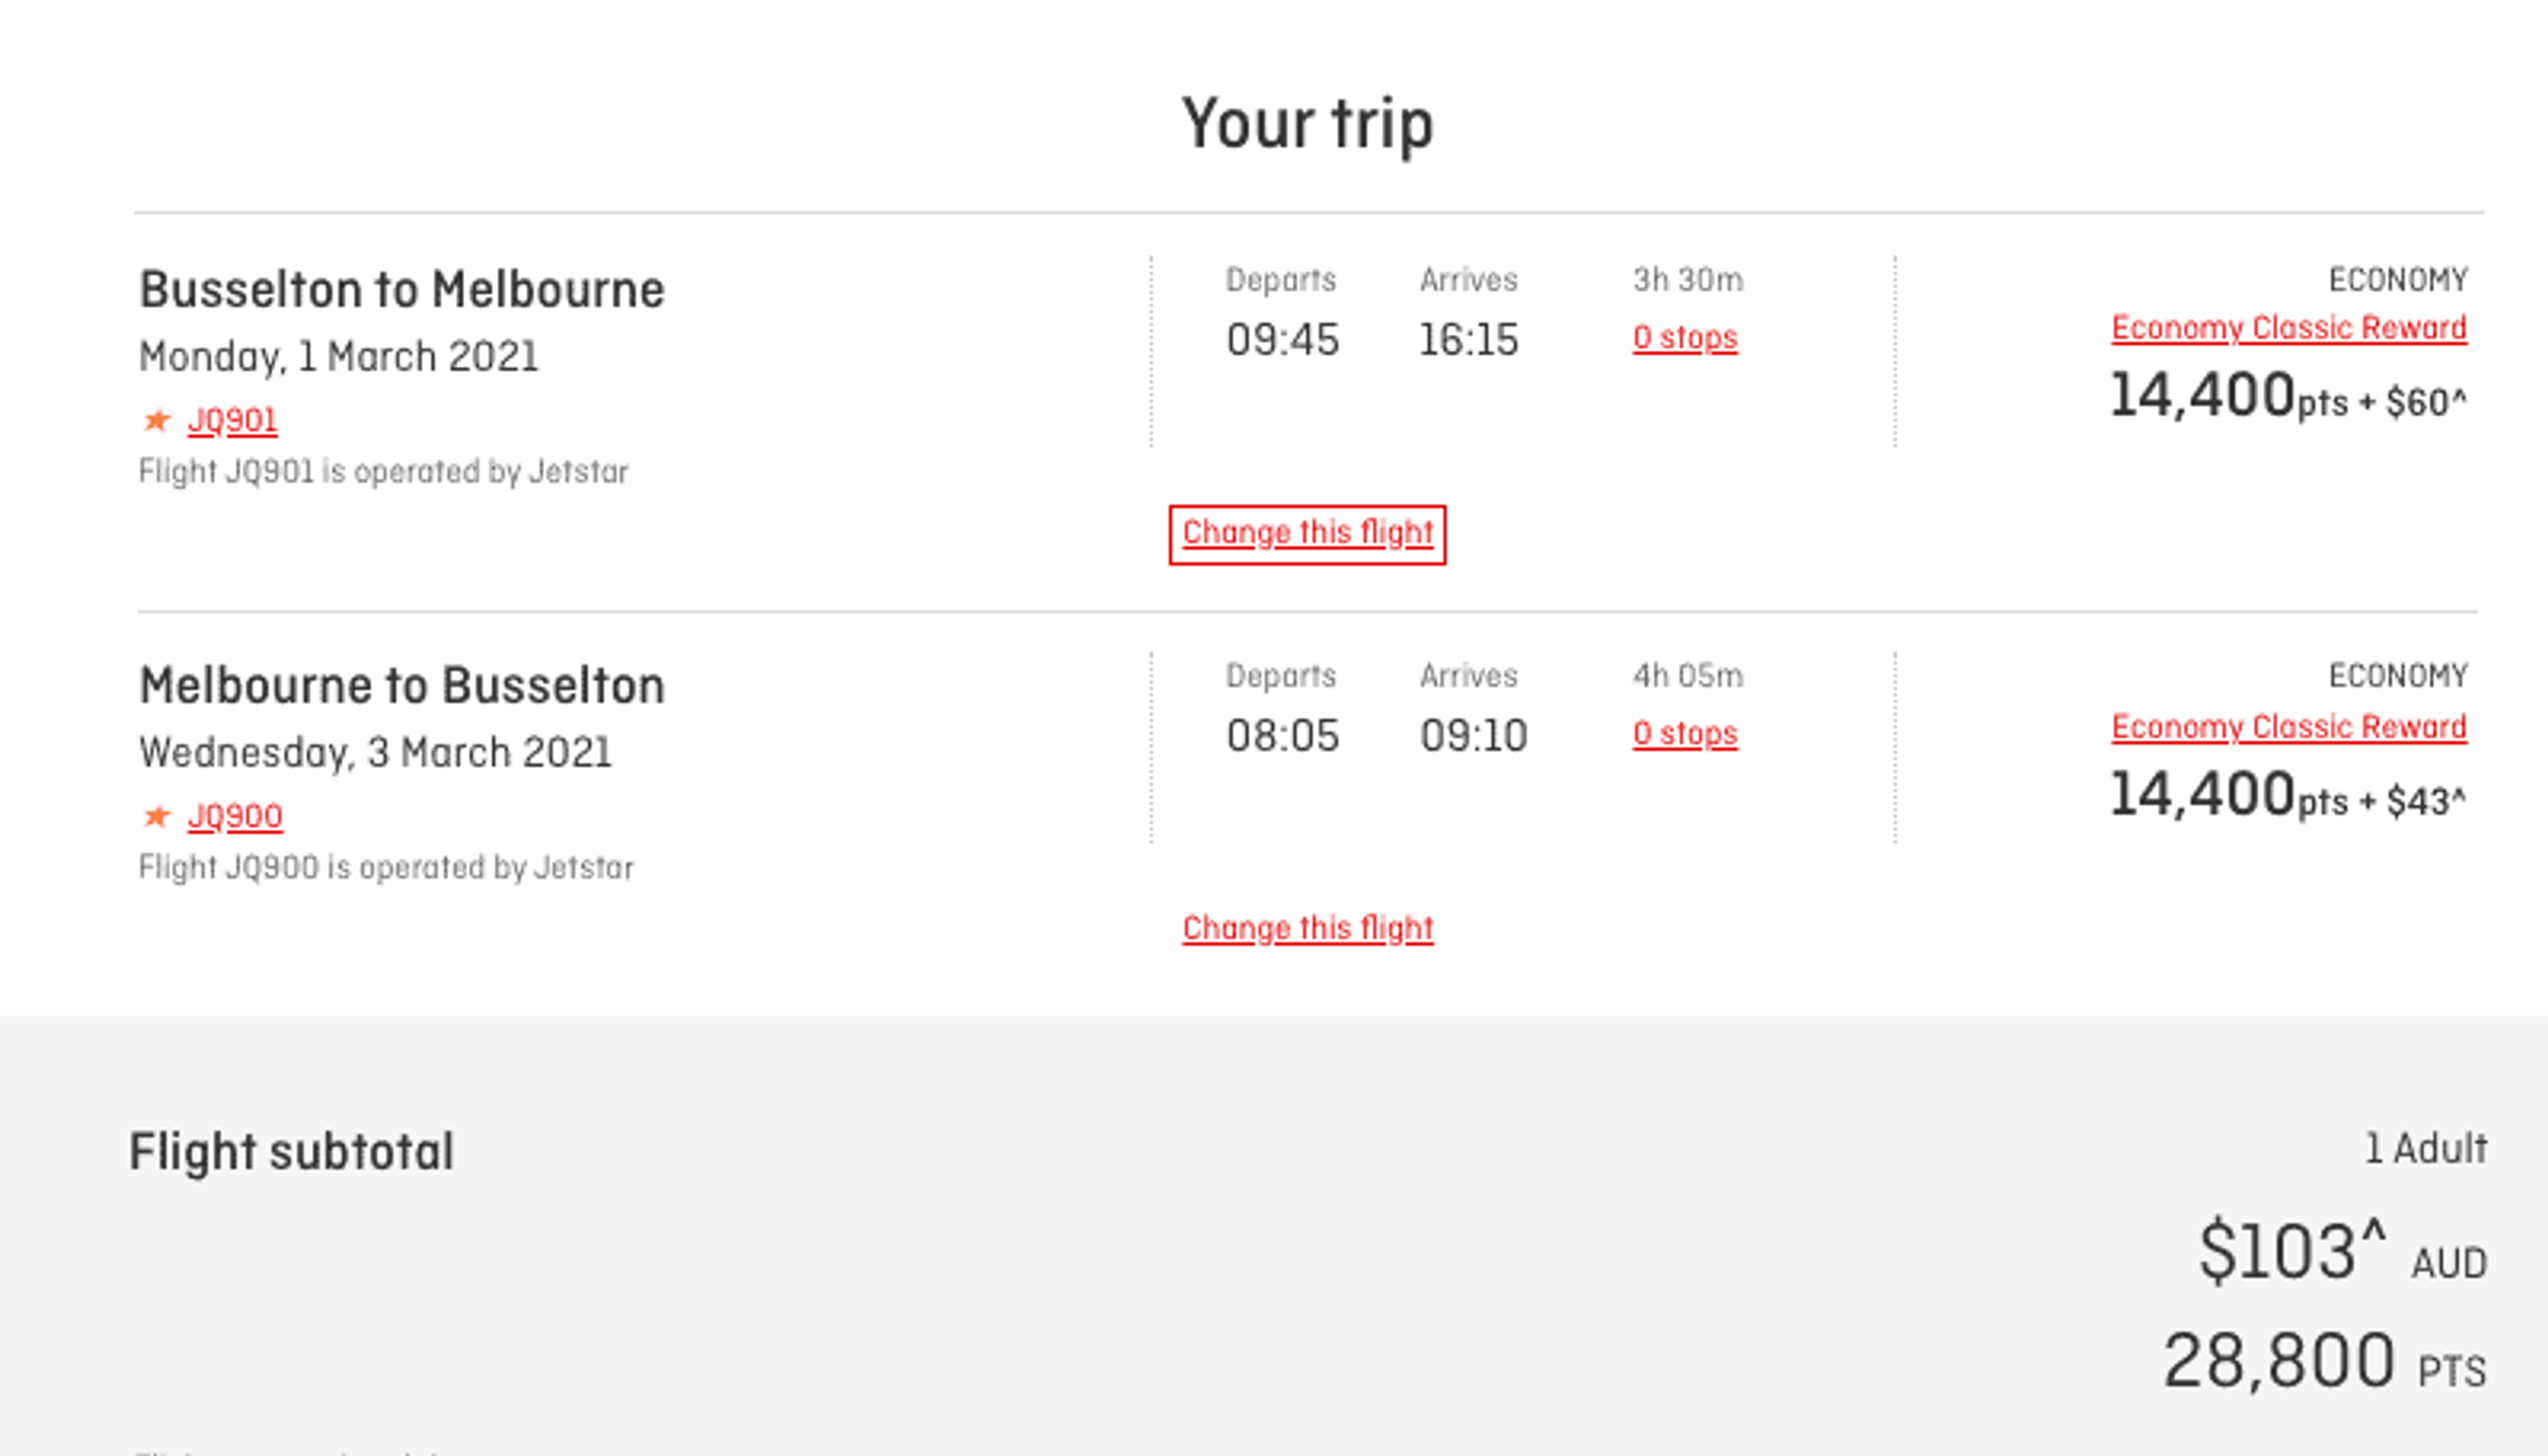View 0 stops details for 3h 30m flight
The image size is (2548, 1456).
tap(1684, 338)
